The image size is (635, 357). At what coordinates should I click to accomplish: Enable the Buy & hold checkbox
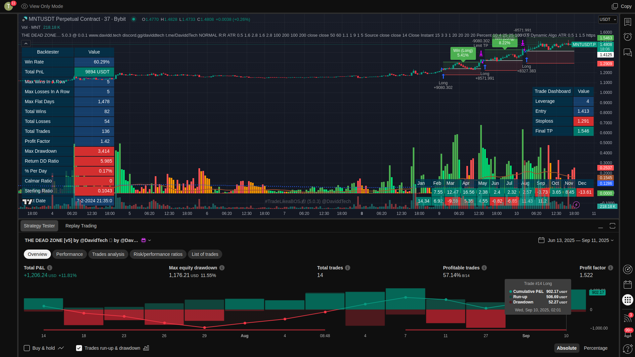tap(27, 348)
